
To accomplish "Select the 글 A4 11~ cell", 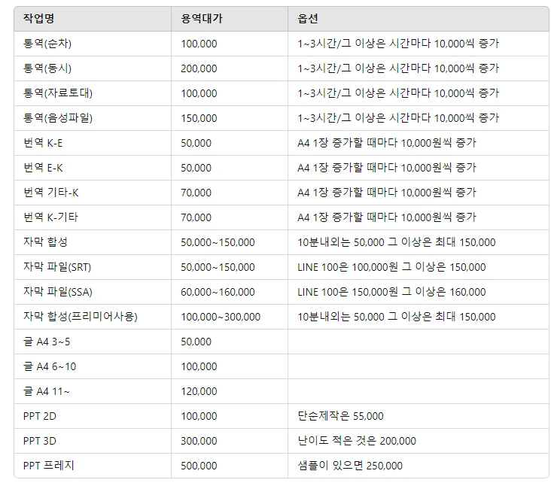I will tap(46, 391).
